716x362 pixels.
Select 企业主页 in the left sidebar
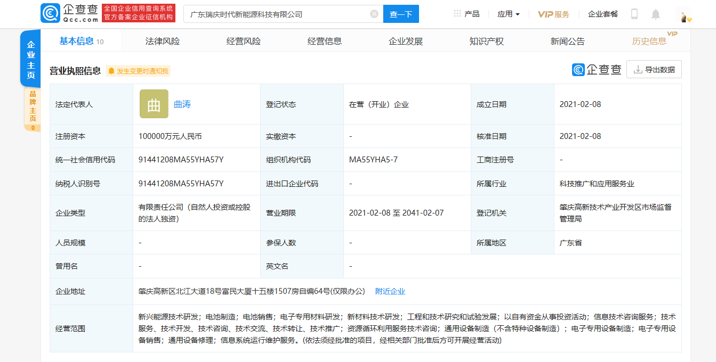tap(30, 57)
